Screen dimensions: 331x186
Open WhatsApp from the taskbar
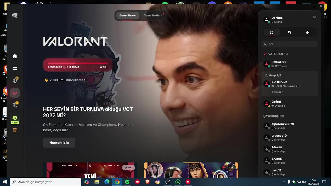click(x=178, y=182)
